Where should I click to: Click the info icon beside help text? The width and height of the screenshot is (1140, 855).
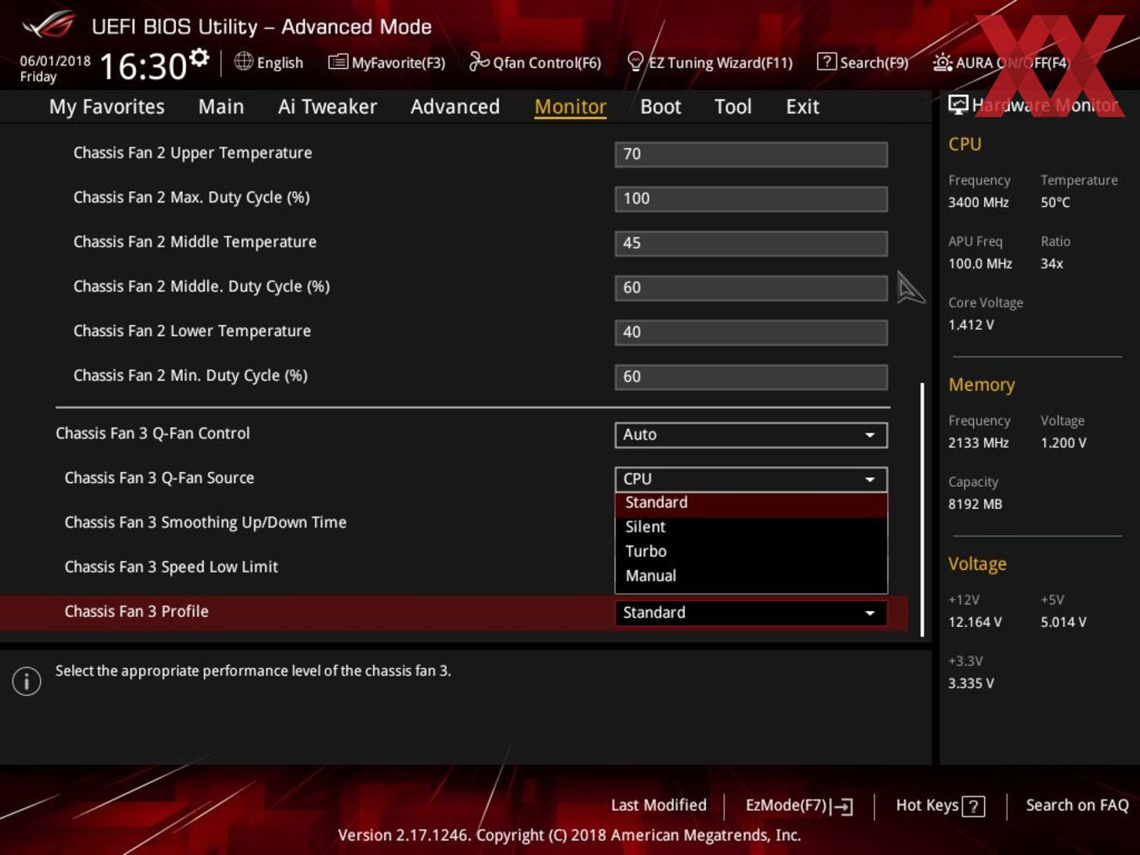(27, 681)
